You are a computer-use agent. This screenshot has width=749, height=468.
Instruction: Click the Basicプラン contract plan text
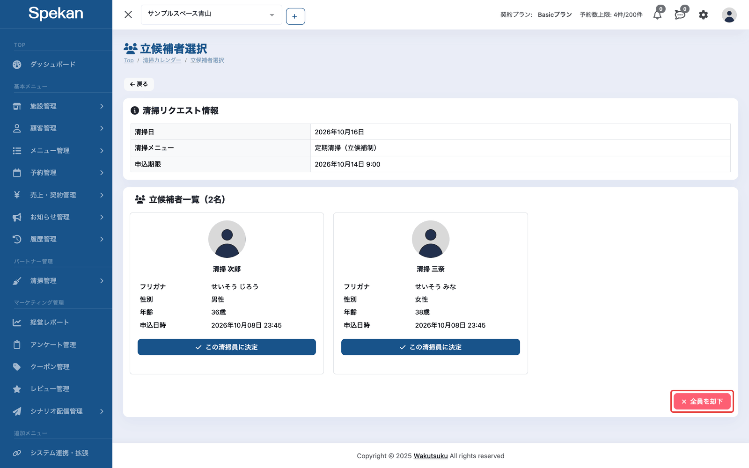pos(555,15)
